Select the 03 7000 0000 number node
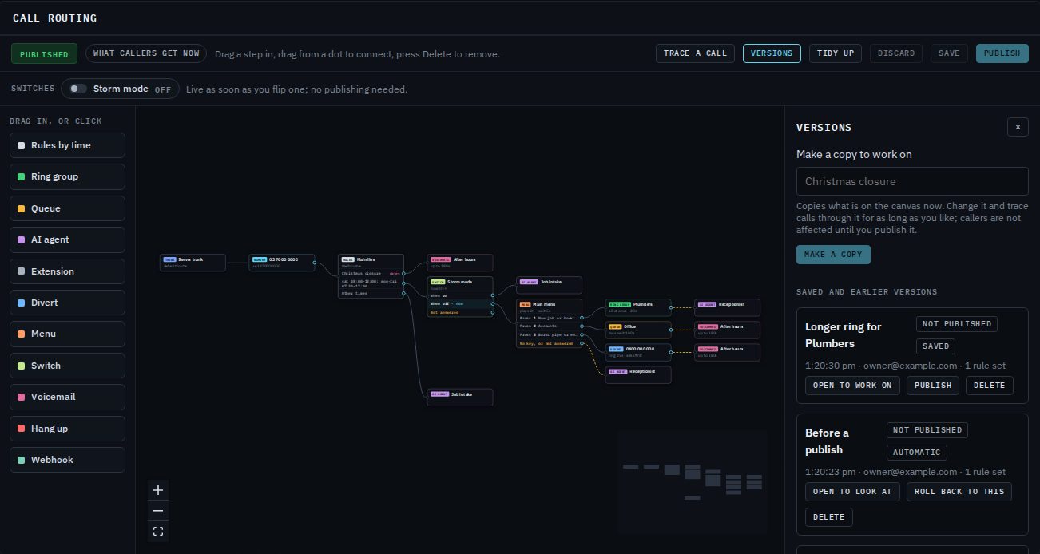The image size is (1040, 554). (282, 263)
